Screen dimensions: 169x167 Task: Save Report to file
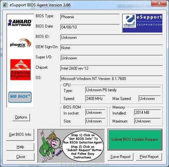120,157
